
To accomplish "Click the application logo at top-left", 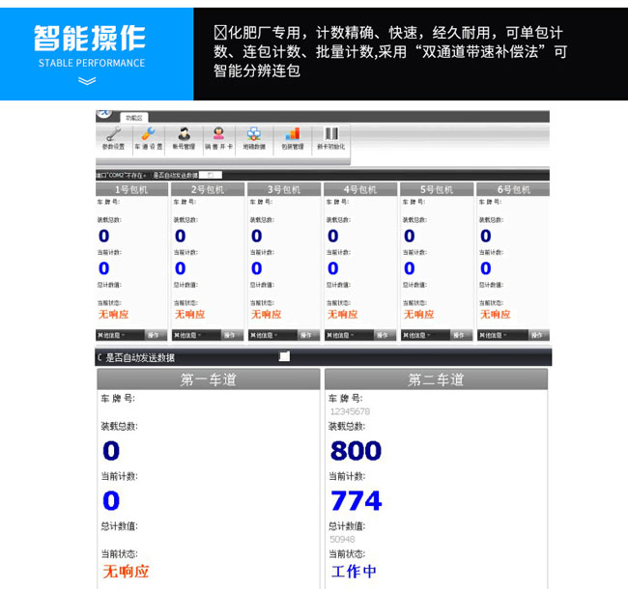I will tap(103, 114).
